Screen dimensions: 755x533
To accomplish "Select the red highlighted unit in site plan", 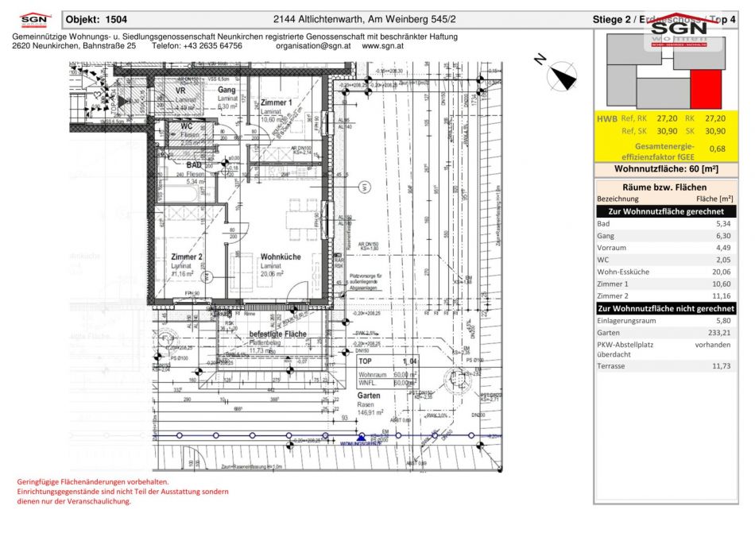I will pos(706,89).
